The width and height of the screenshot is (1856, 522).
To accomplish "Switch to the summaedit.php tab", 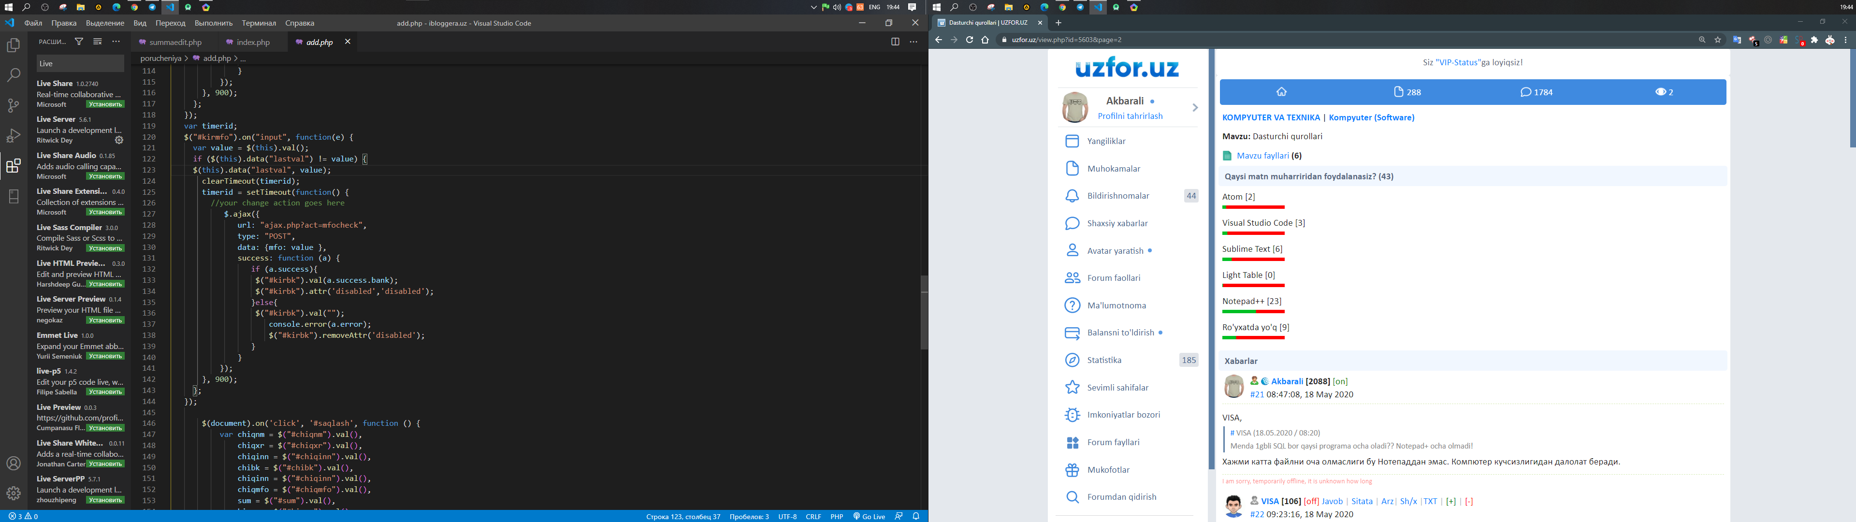I will 175,43.
